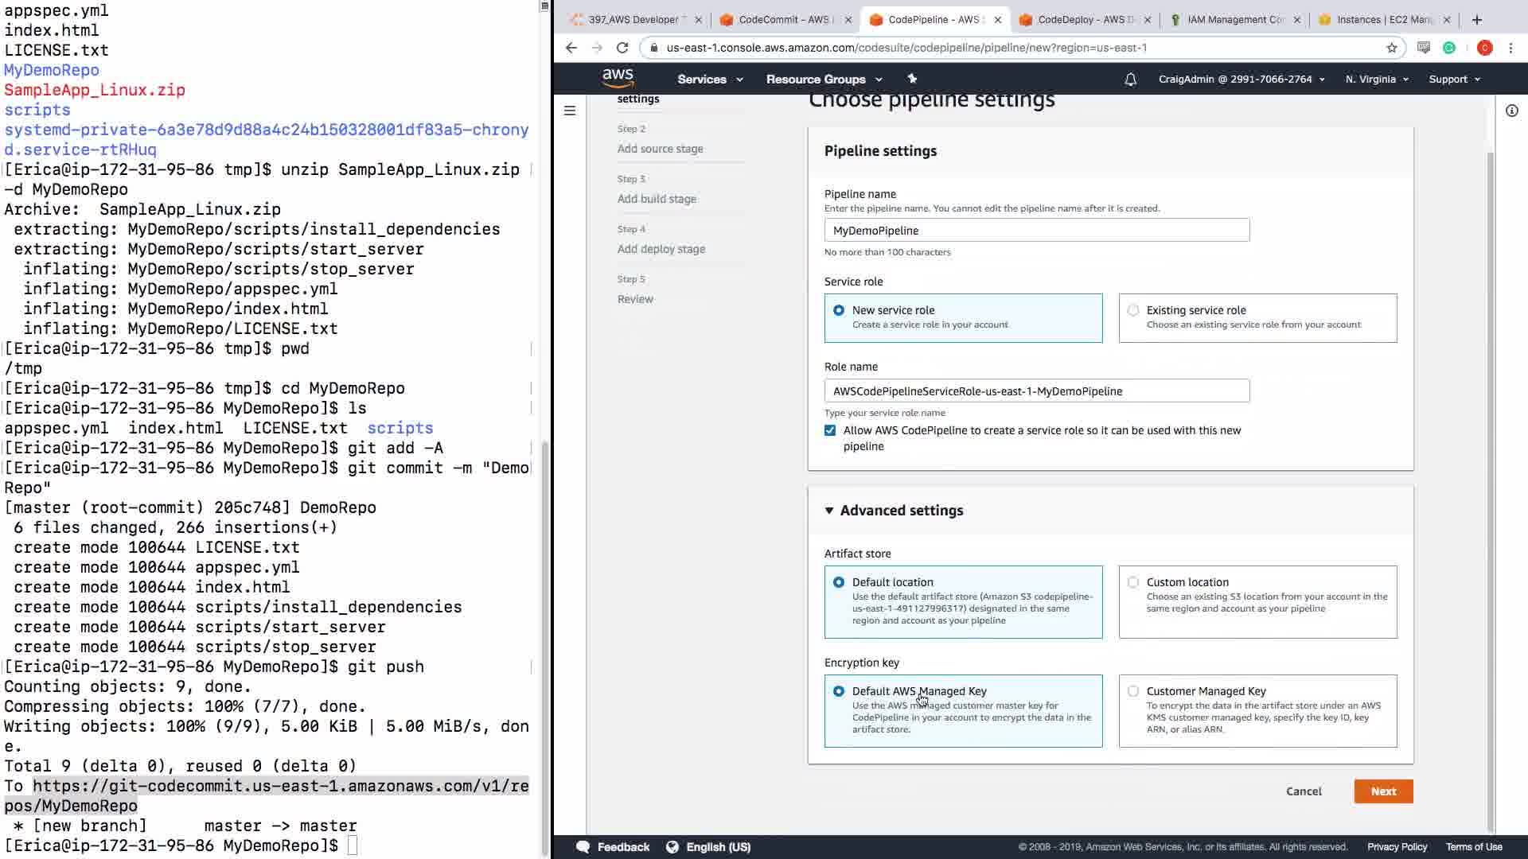Image resolution: width=1528 pixels, height=859 pixels.
Task: Click the Pipeline name input field
Action: pos(1036,231)
